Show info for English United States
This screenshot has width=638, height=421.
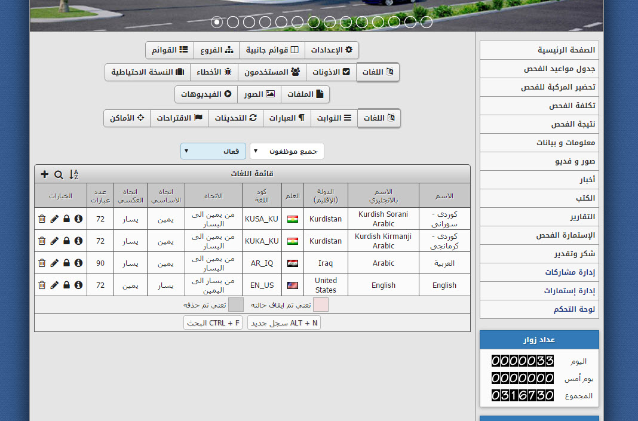coord(78,285)
